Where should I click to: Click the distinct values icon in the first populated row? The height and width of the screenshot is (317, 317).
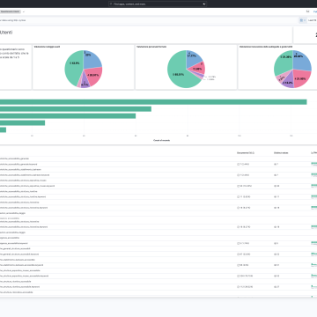(275, 164)
